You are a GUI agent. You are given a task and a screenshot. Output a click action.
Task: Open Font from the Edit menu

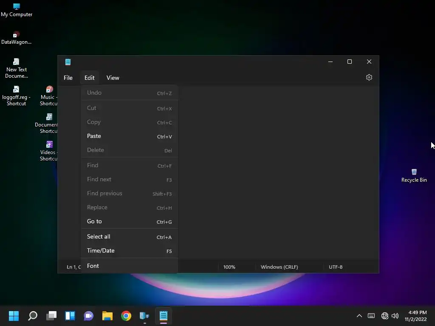pos(129,266)
